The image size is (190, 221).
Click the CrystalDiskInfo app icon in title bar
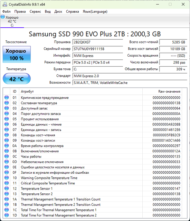[x=5, y=4]
